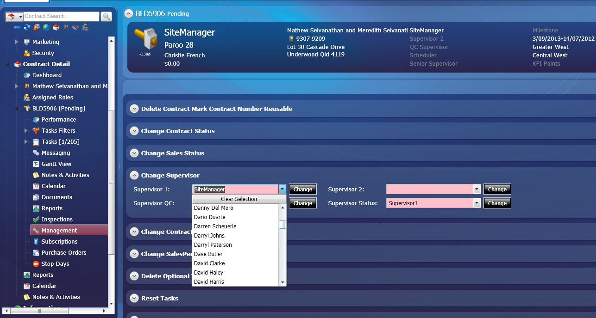Click Change button next to Supervisor Status

click(x=497, y=203)
